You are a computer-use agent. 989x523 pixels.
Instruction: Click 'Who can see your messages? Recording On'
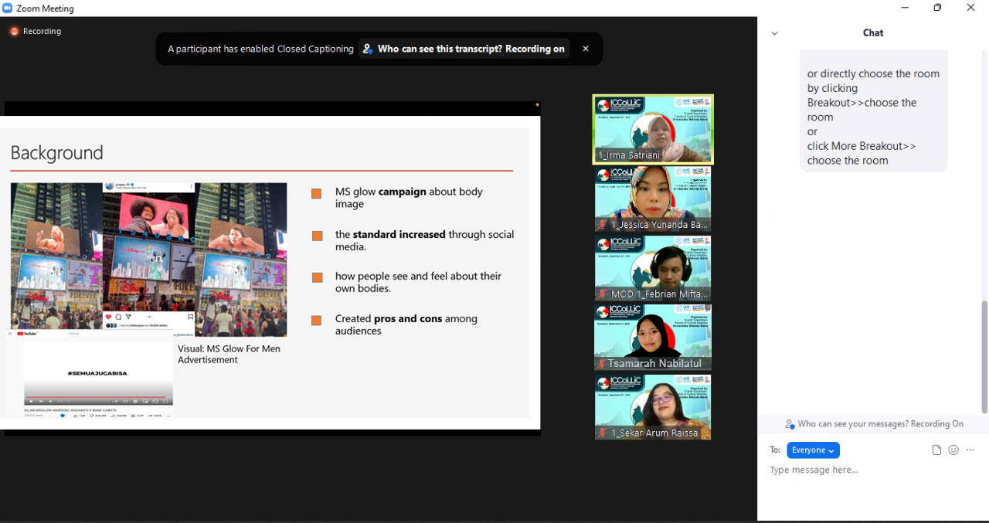click(x=880, y=424)
